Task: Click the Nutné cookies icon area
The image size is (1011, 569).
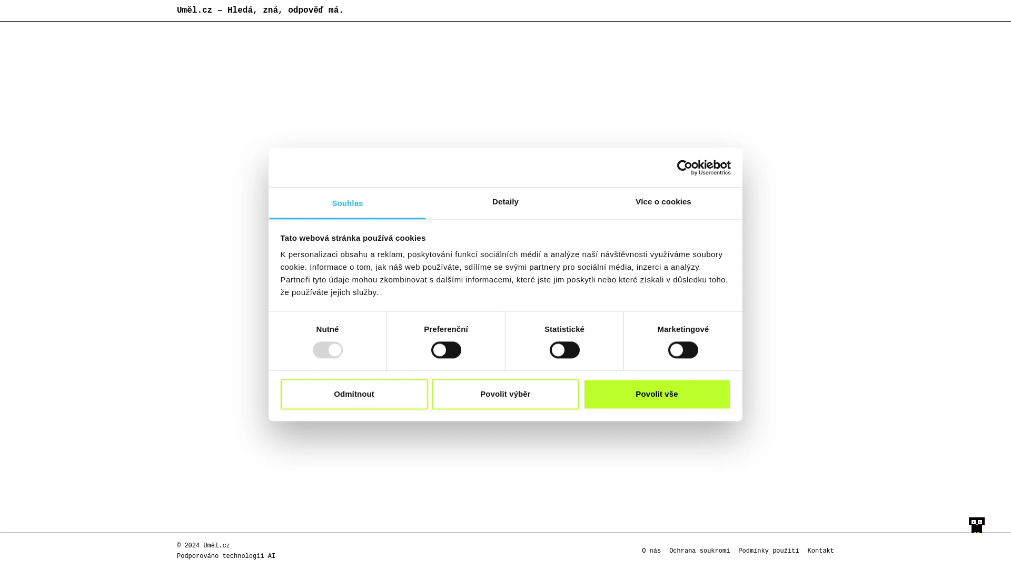Action: coord(327,349)
